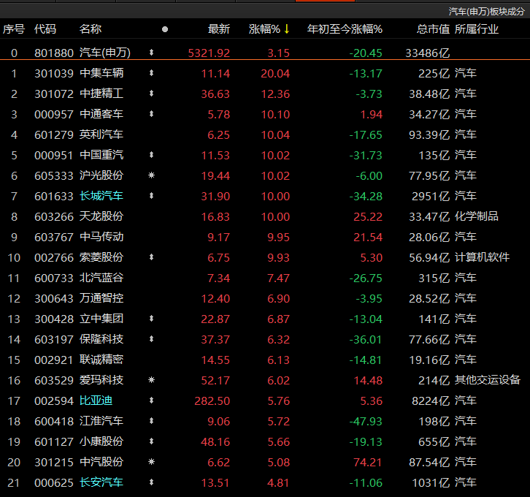Click the marker icon in the 汽车(申万) index row
The image size is (530, 497).
[152, 53]
